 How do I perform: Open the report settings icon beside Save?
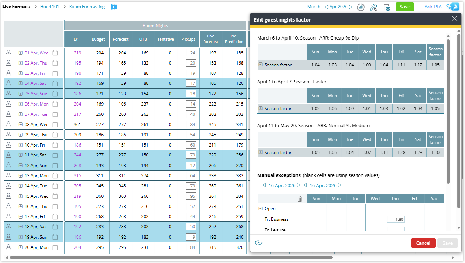click(387, 7)
